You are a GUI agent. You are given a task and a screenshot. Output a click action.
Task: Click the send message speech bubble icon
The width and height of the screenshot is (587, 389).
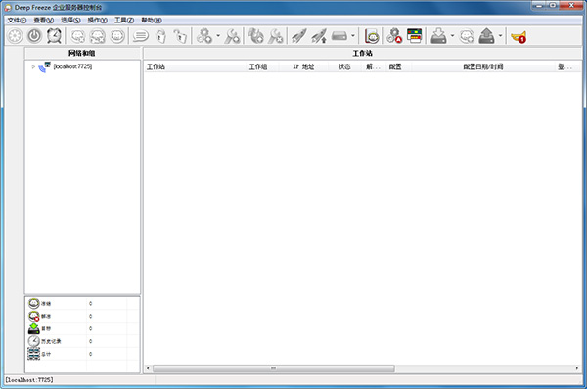click(141, 36)
